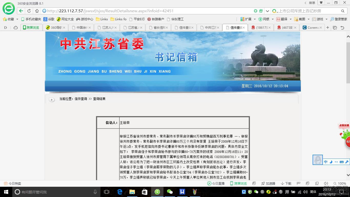The image size is (350, 197).
Task: Expand the 扩展 extensions dropdown
Action: (254, 19)
